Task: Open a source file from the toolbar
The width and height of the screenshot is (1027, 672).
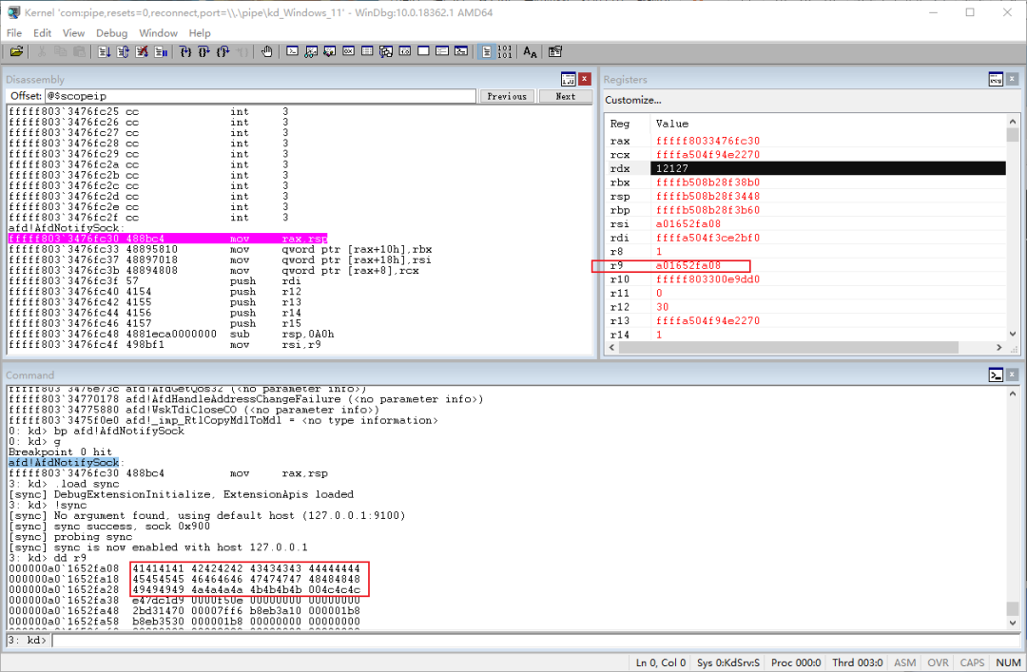Action: [16, 51]
